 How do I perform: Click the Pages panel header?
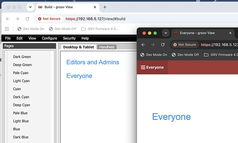(x=29, y=46)
